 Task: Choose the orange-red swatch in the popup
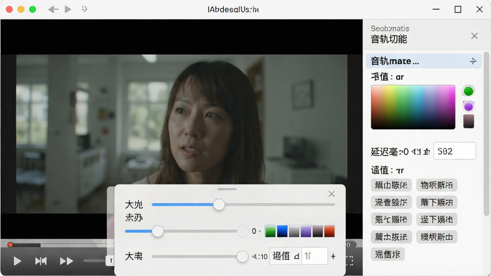pos(329,231)
